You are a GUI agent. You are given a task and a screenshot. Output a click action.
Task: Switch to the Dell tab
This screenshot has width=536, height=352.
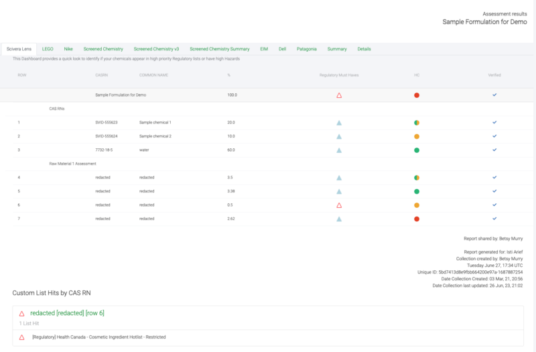tap(282, 49)
